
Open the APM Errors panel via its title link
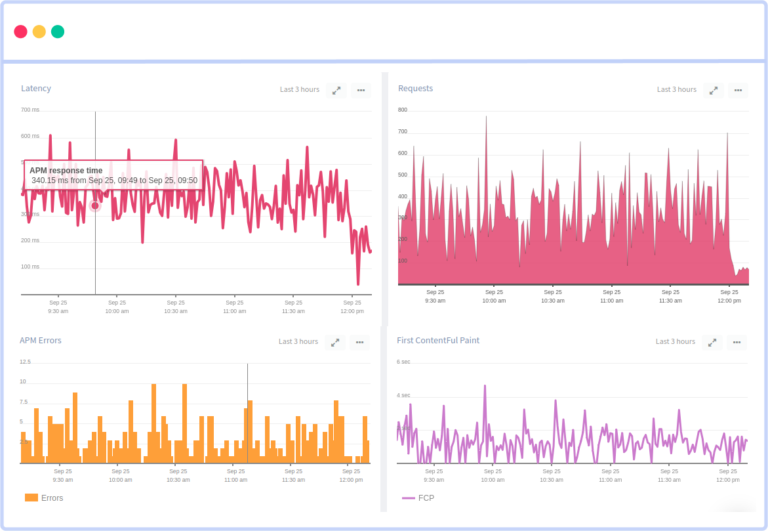pyautogui.click(x=41, y=340)
